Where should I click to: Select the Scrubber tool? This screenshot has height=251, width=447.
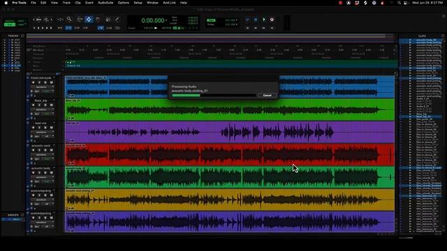108,20
